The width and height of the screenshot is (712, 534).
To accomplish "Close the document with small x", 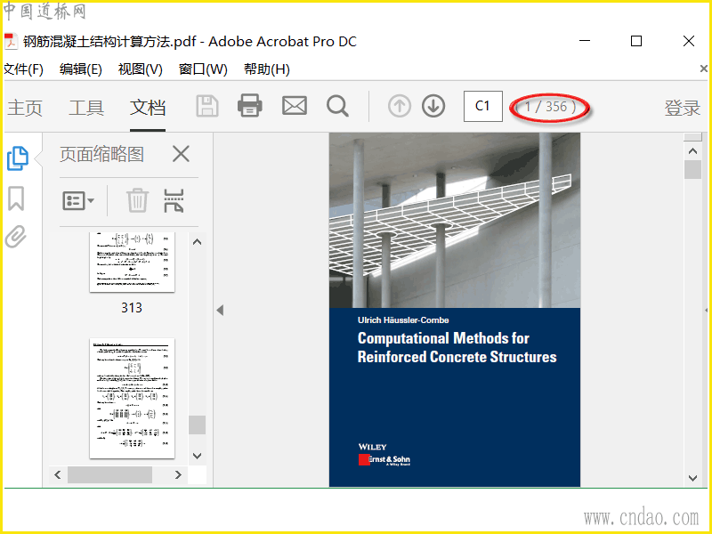I will (704, 69).
